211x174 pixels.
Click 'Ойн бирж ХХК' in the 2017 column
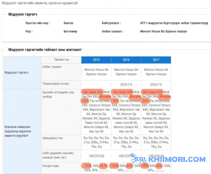tap(152, 92)
